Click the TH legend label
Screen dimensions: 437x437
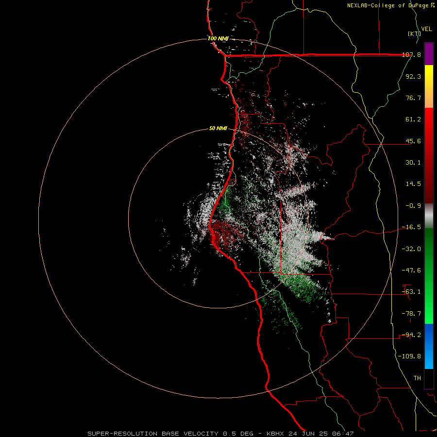click(x=417, y=378)
